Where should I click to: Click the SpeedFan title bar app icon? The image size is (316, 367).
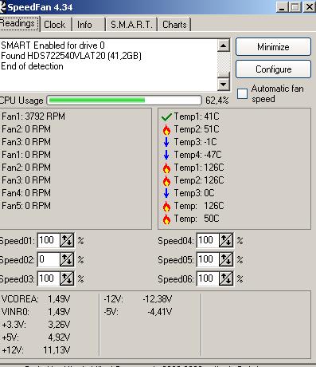2,7
